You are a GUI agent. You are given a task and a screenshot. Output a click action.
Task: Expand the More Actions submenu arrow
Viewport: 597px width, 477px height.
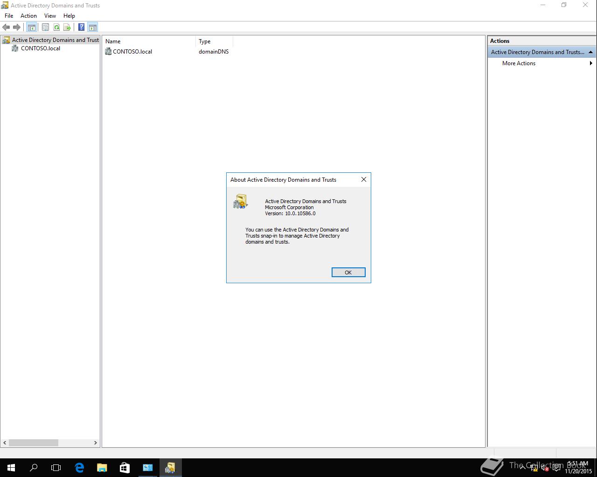tap(591, 63)
